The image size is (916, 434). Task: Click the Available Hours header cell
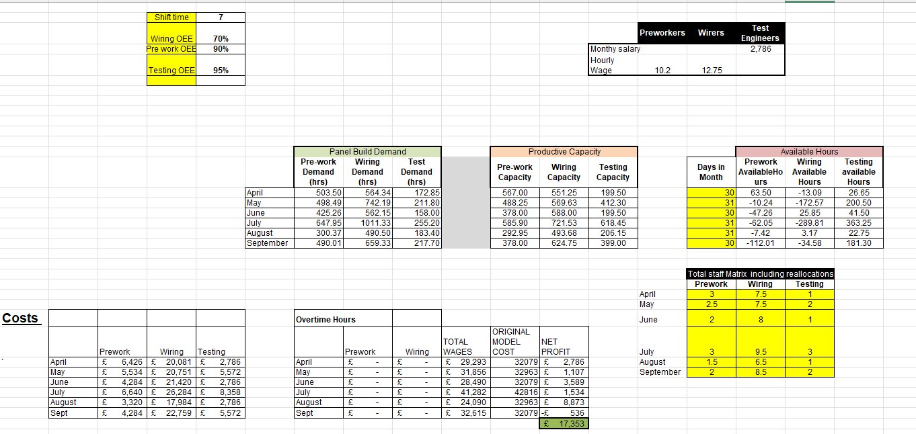(x=809, y=151)
